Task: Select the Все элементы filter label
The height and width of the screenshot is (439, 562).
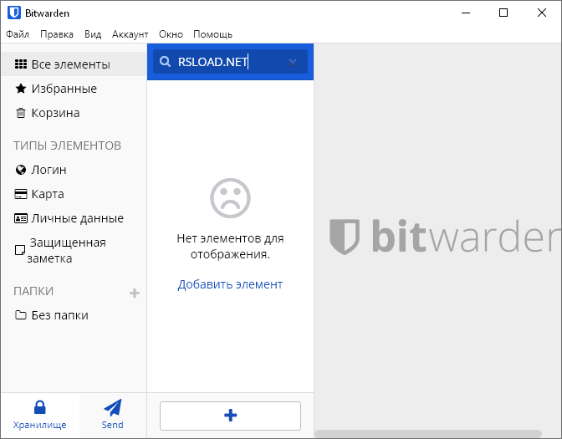Action: pos(70,64)
